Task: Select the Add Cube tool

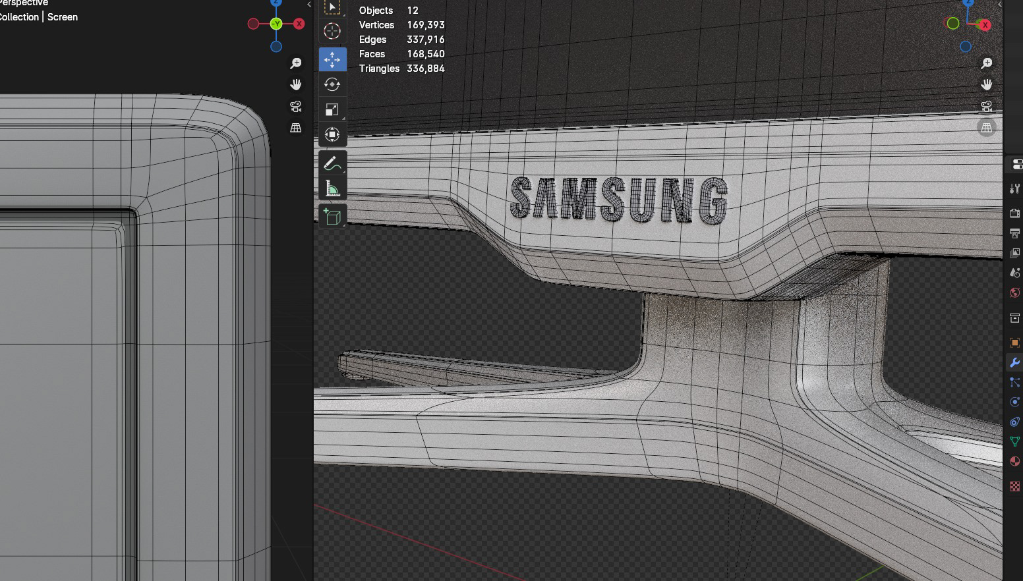Action: click(332, 216)
